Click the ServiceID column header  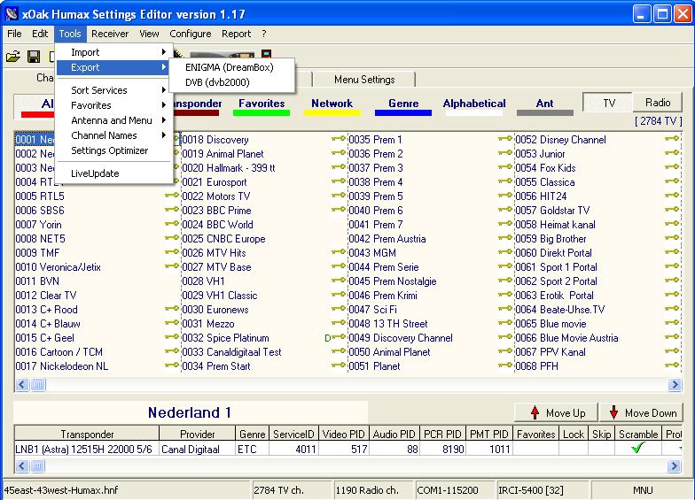click(294, 434)
